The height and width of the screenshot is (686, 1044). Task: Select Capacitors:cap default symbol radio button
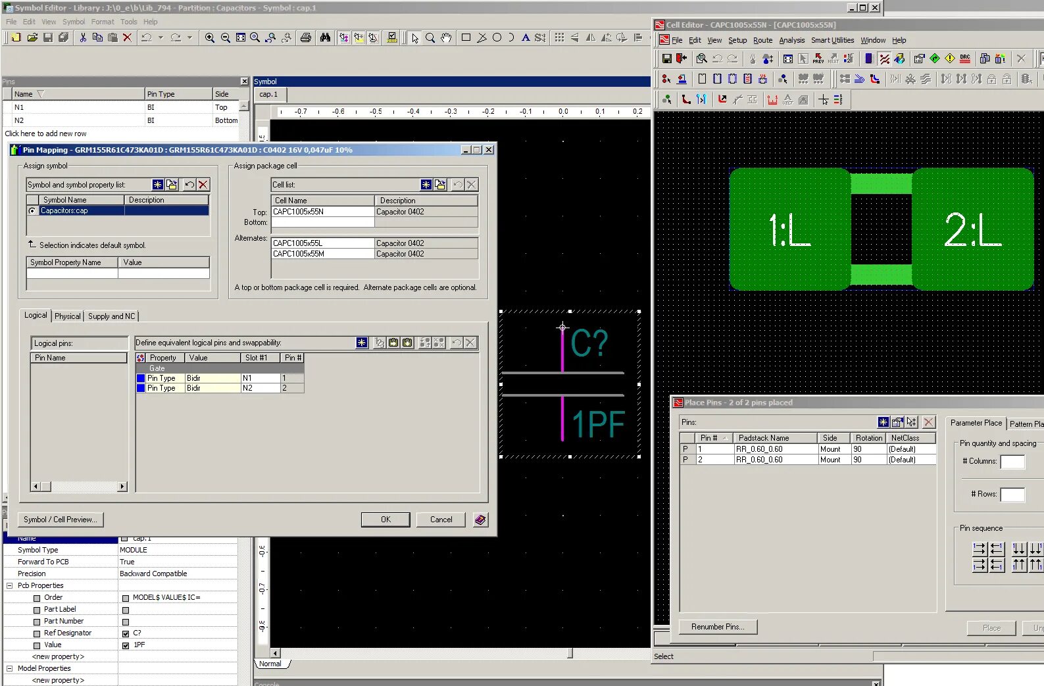pos(32,211)
